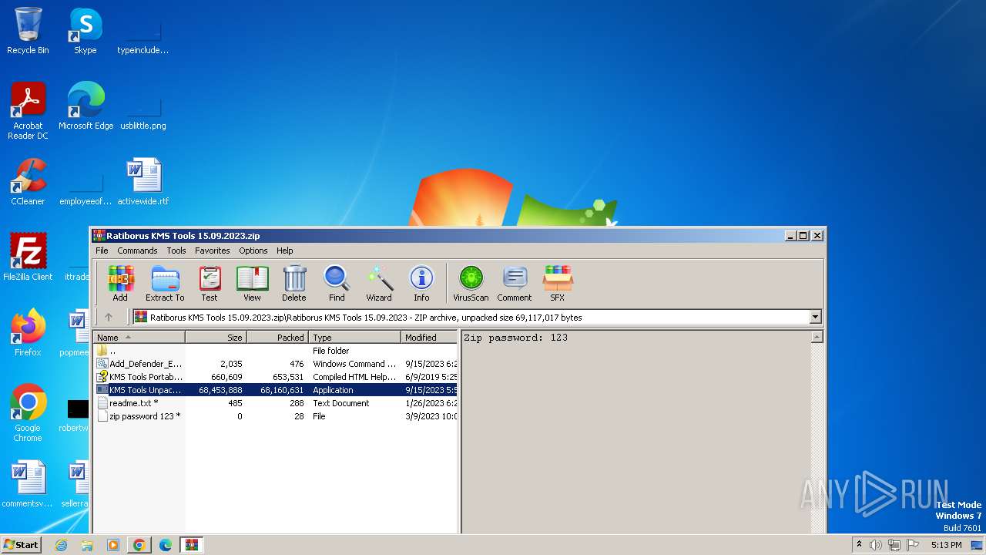
Task: Open the Options menu
Action: [x=253, y=251]
